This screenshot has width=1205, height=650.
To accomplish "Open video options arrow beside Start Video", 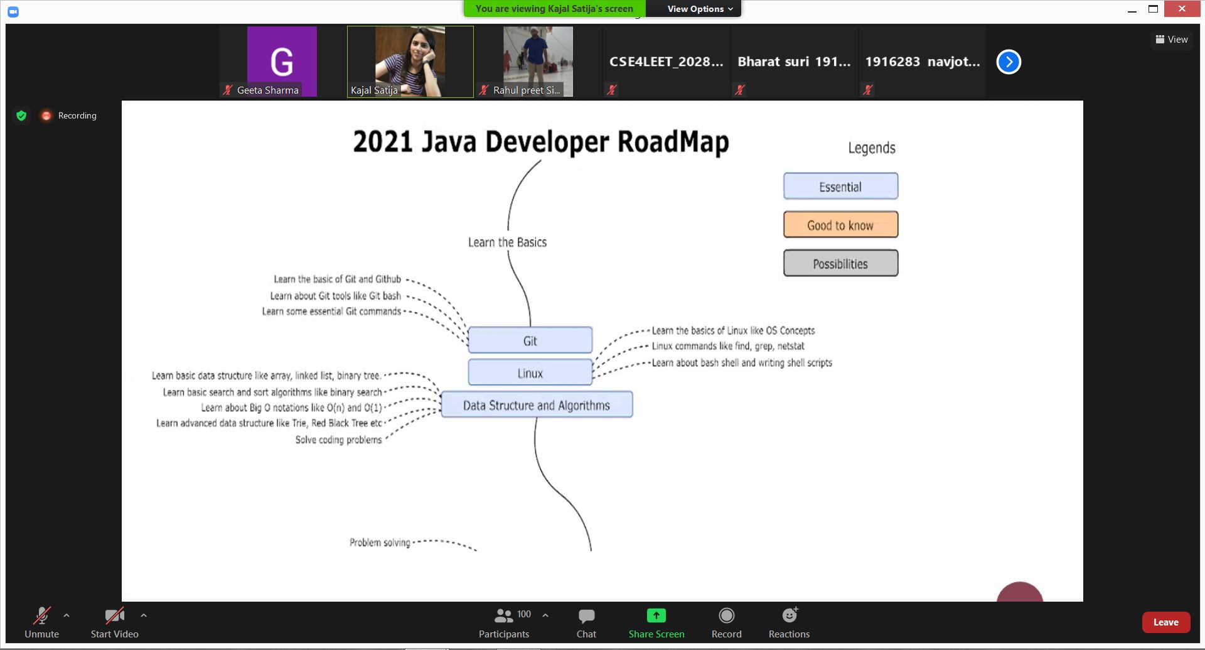I will (144, 615).
